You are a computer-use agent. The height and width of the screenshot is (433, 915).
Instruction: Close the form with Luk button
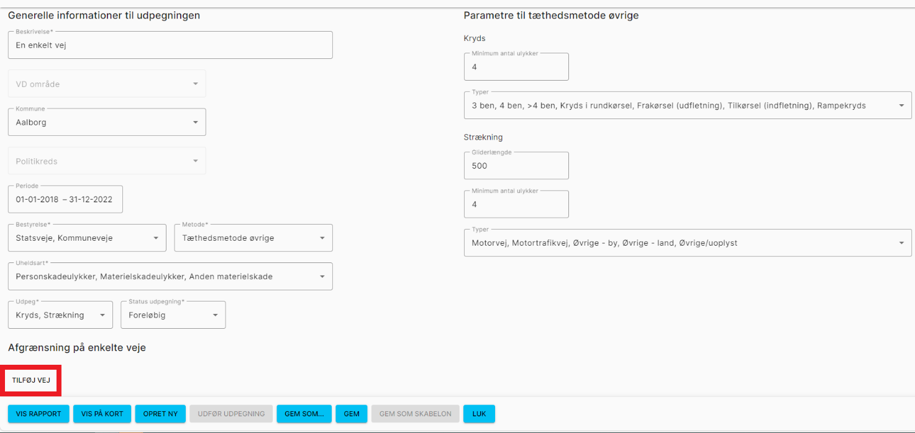479,414
